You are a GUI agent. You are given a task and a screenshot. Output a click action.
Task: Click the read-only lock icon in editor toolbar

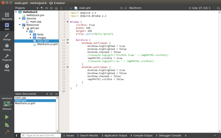[71, 8]
